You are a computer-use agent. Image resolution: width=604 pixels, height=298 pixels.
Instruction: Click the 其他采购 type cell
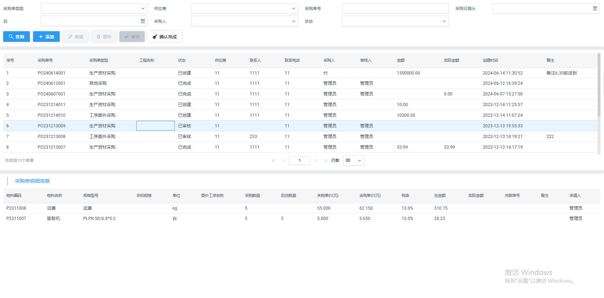click(x=98, y=83)
